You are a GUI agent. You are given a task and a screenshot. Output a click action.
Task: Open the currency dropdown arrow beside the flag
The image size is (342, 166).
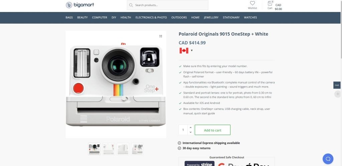(x=192, y=51)
